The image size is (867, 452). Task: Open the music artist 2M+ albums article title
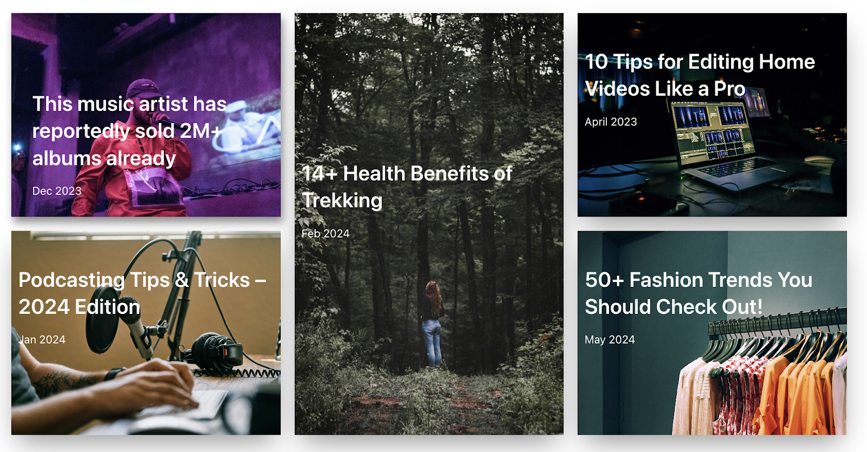(130, 130)
